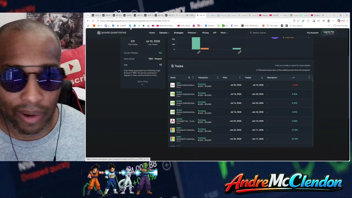Switch to the TSLA browser tab
This screenshot has height=198, width=352.
[97, 15]
